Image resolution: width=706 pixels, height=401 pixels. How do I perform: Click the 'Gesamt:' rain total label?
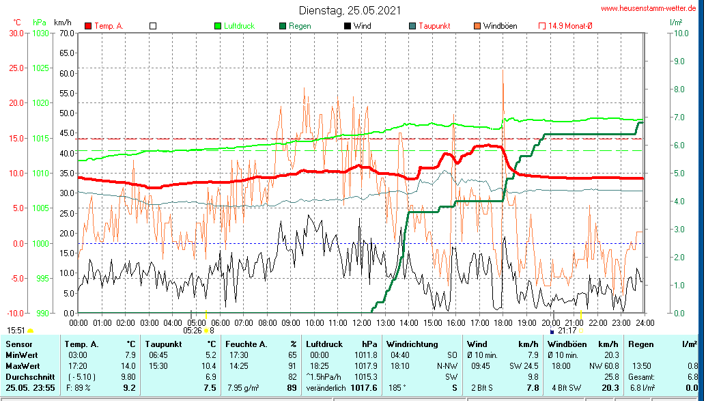(643, 376)
